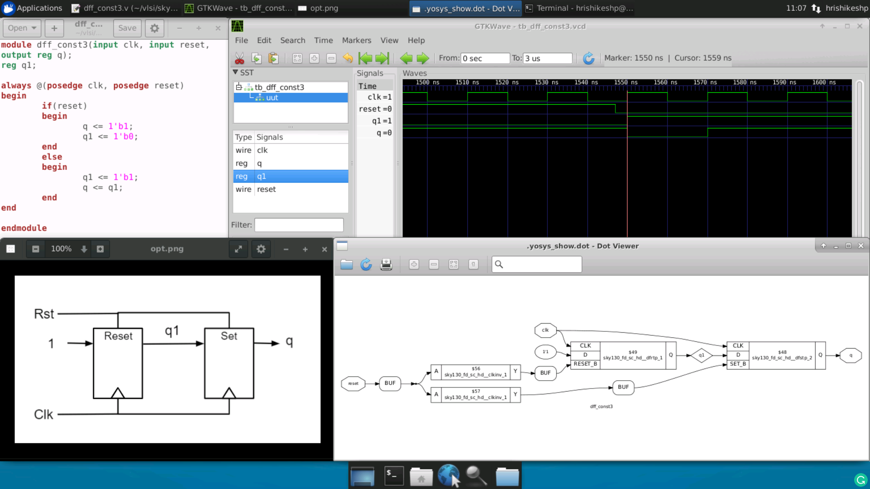The width and height of the screenshot is (870, 489).
Task: Click the waveform vertical scrollbar
Action: pos(859,158)
